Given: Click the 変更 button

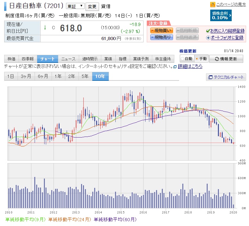Looking at the screenshot, I should click(92, 6).
